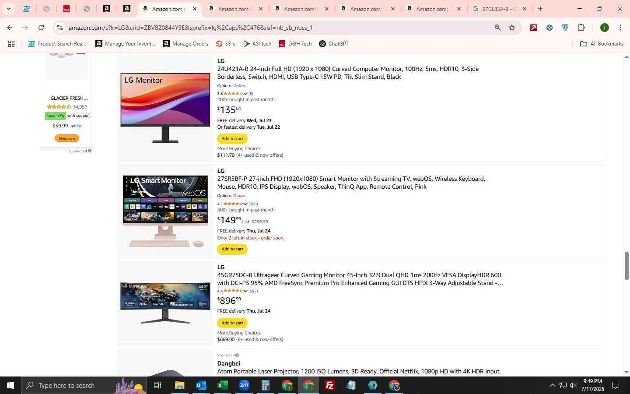Open ChatGPT bookmark
Image resolution: width=630 pixels, height=394 pixels.
pos(334,44)
